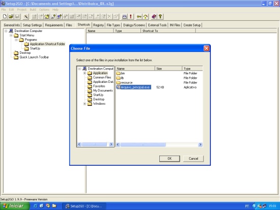Viewport: 280px width, 210px height.
Task: Select Common Files in dialog tree
Action: point(102,77)
